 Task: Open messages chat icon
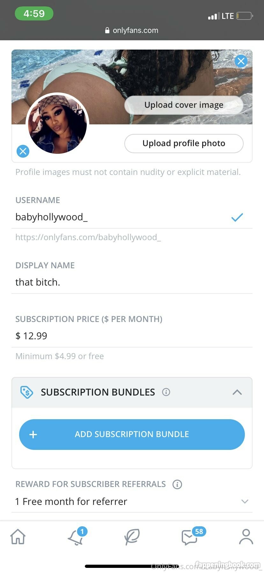(189, 537)
